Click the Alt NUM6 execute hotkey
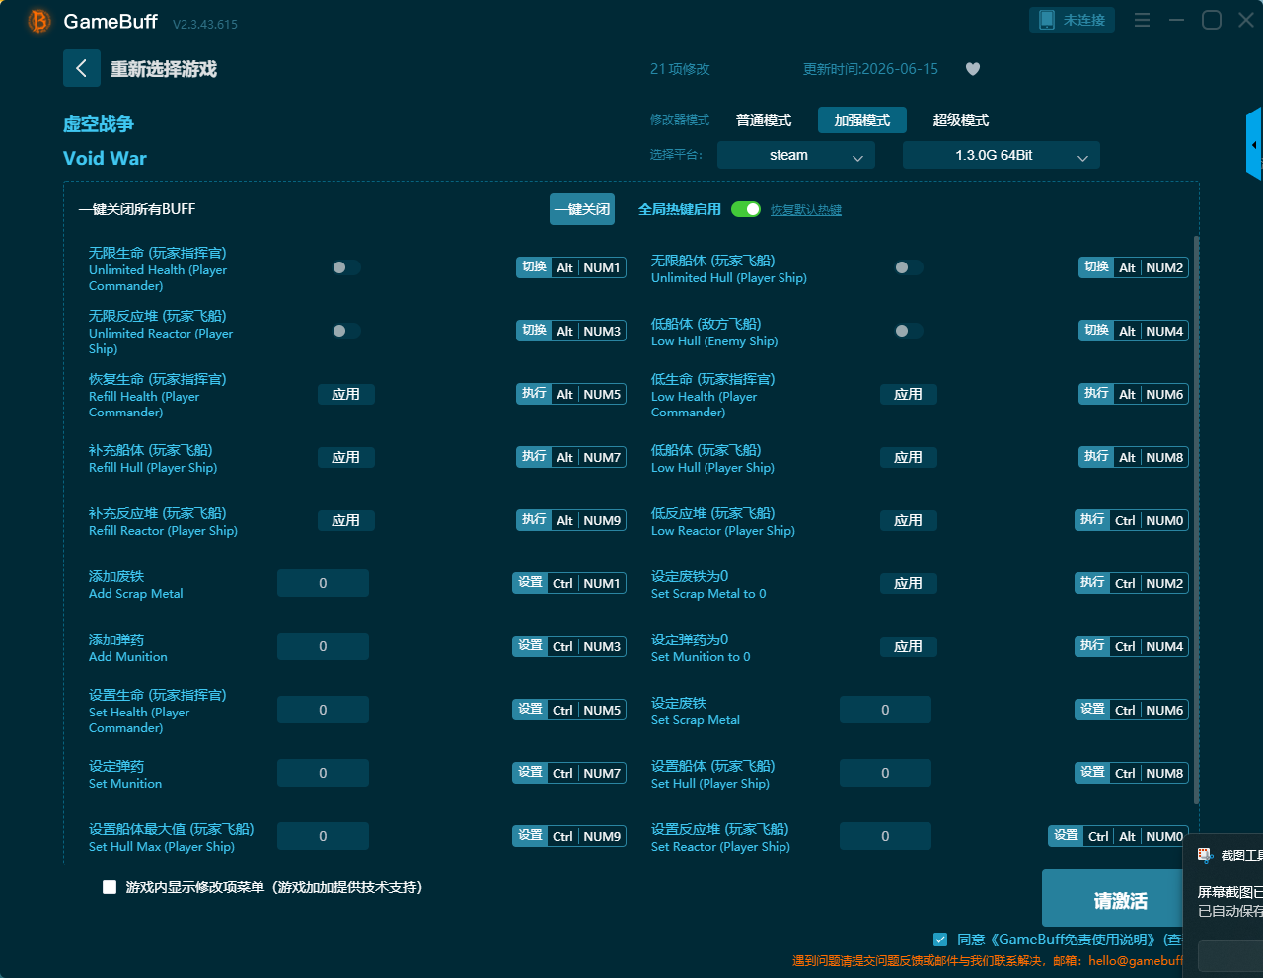Image resolution: width=1263 pixels, height=978 pixels. pyautogui.click(x=1134, y=394)
